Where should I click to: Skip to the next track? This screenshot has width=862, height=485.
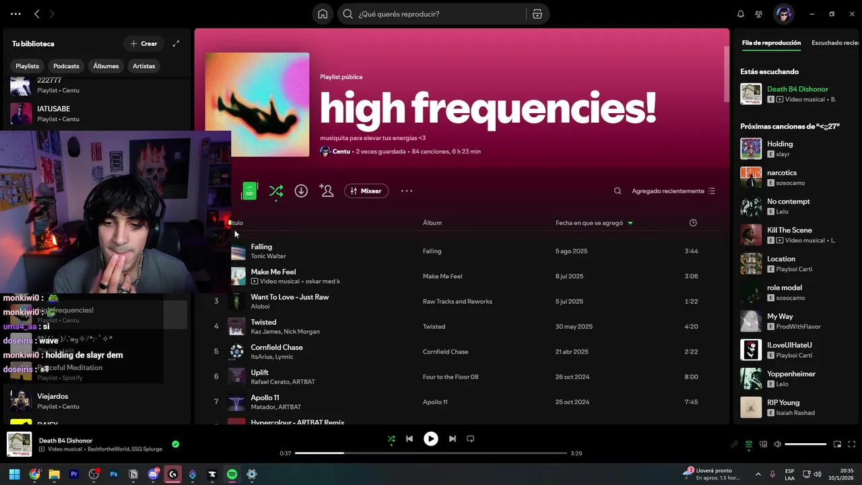click(x=453, y=439)
